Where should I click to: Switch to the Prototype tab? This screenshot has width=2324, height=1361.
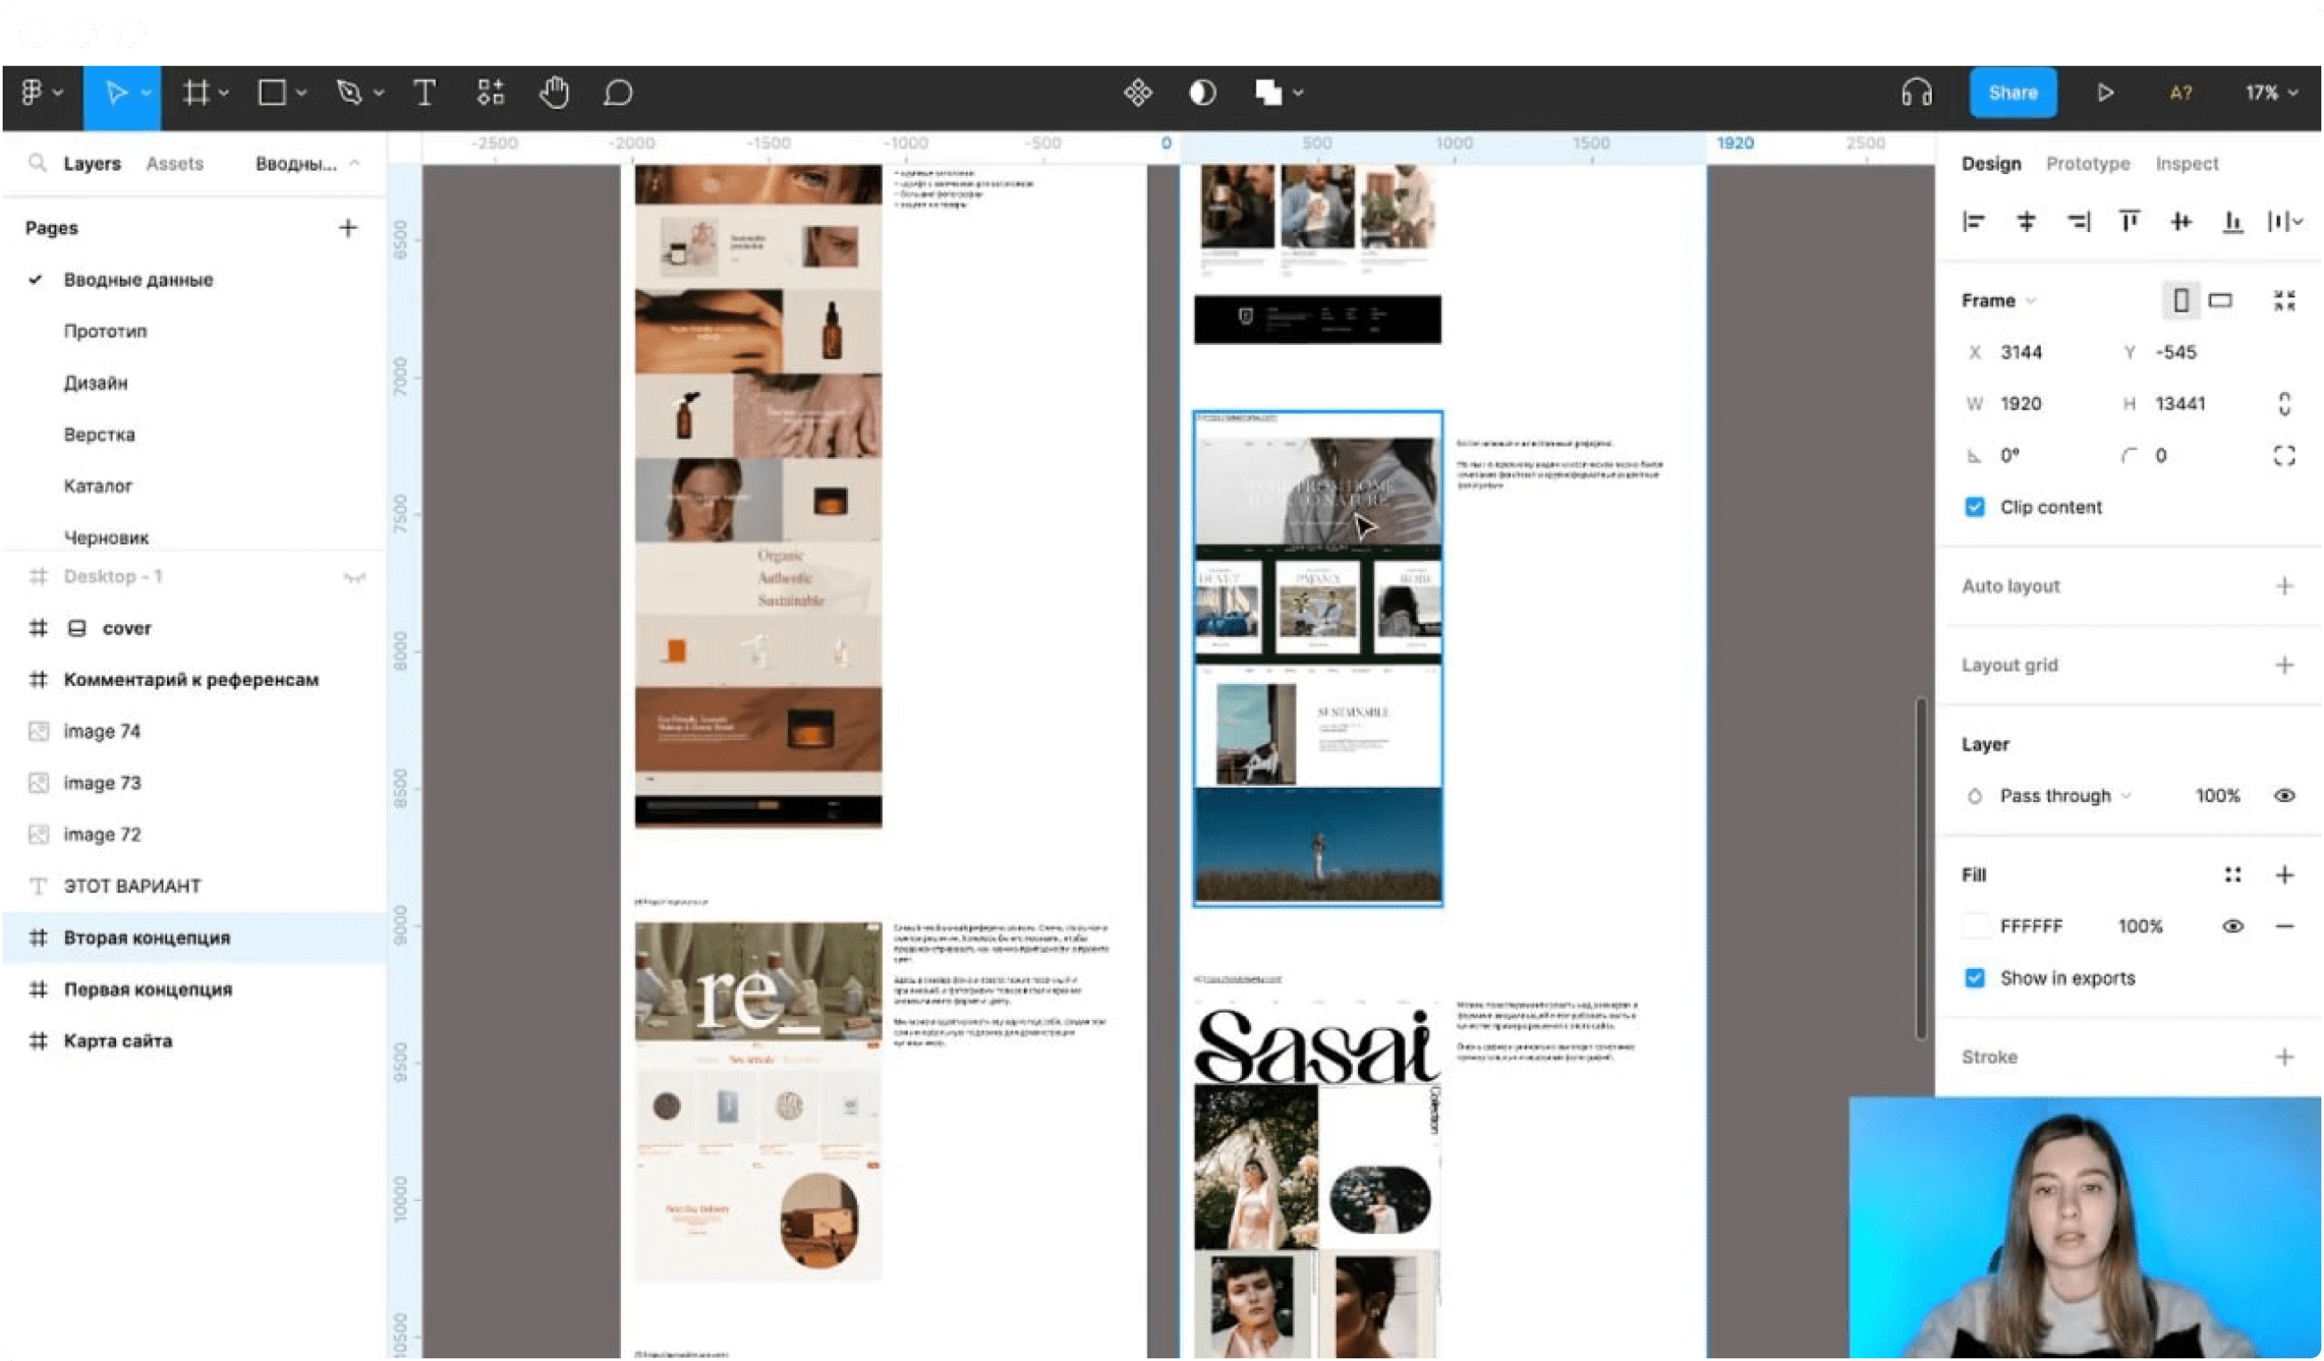[x=2088, y=164]
